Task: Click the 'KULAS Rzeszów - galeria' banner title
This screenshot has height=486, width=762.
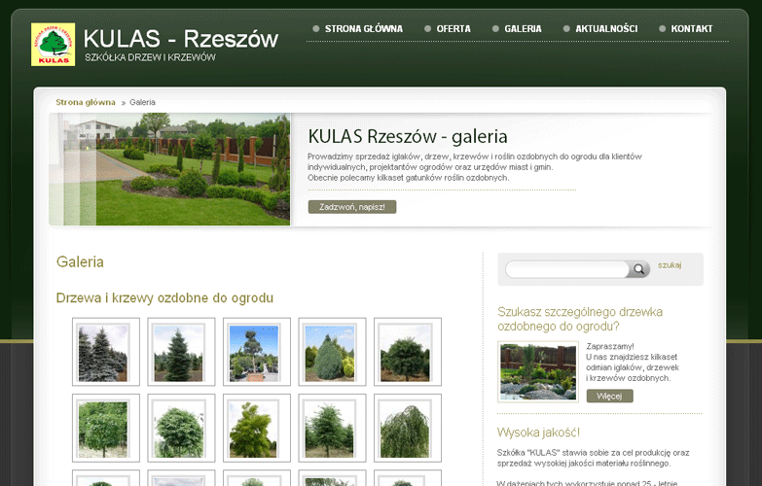Action: pyautogui.click(x=408, y=137)
